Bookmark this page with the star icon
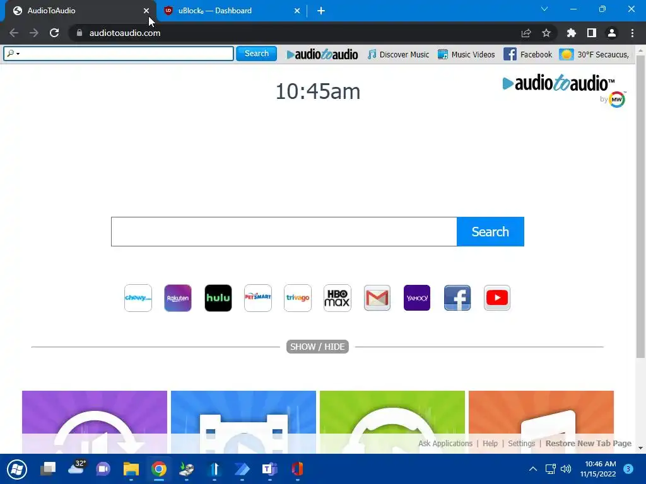 pos(546,33)
